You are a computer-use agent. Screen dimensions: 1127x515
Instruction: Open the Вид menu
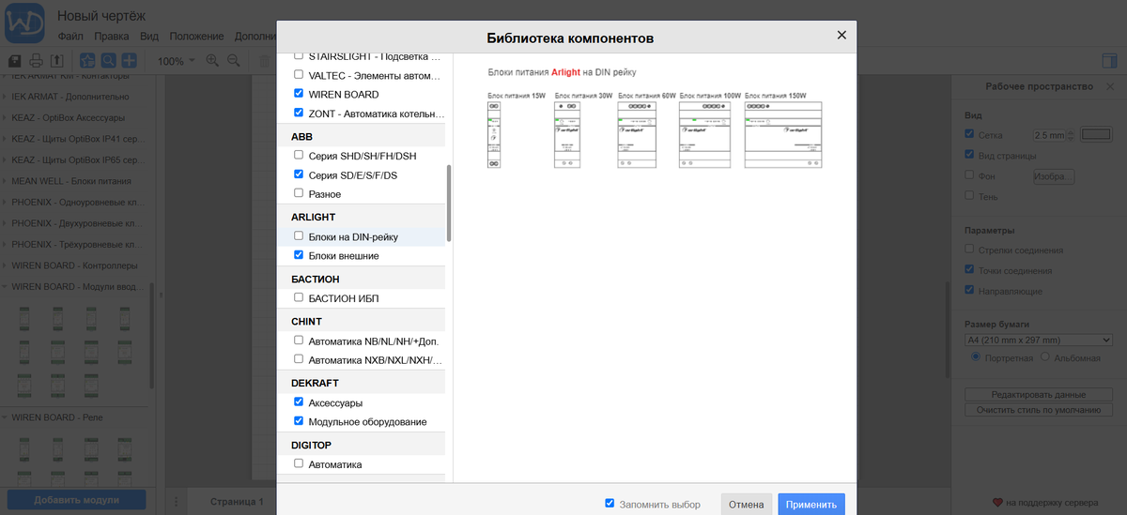click(x=149, y=37)
